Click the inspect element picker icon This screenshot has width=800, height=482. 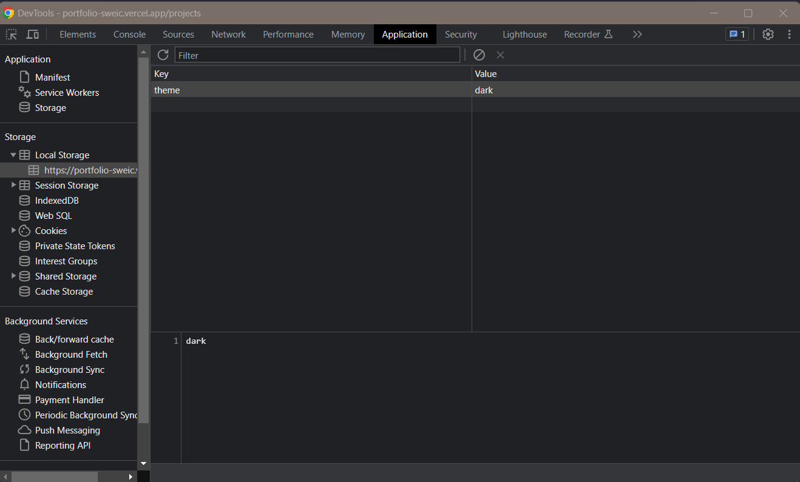(11, 35)
